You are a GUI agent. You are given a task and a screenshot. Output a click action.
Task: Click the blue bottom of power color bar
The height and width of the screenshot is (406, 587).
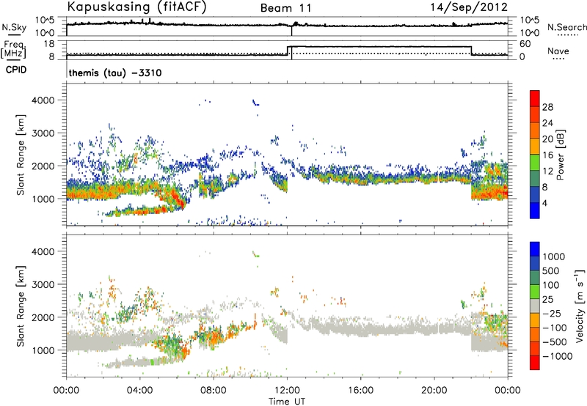(x=535, y=210)
